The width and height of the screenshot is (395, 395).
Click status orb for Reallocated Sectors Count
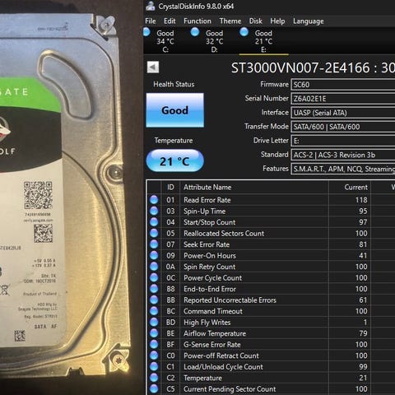[x=154, y=233]
